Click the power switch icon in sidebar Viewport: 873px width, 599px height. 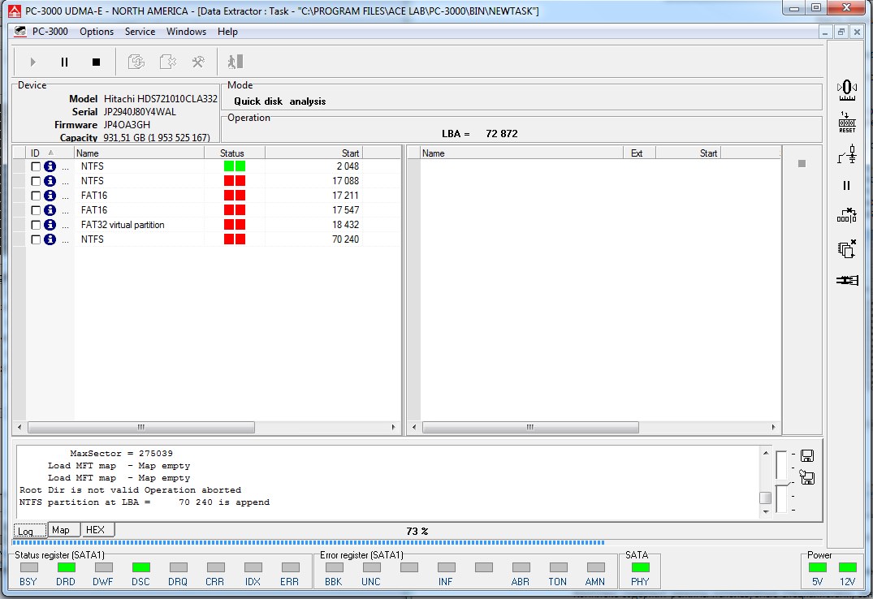coord(847,154)
